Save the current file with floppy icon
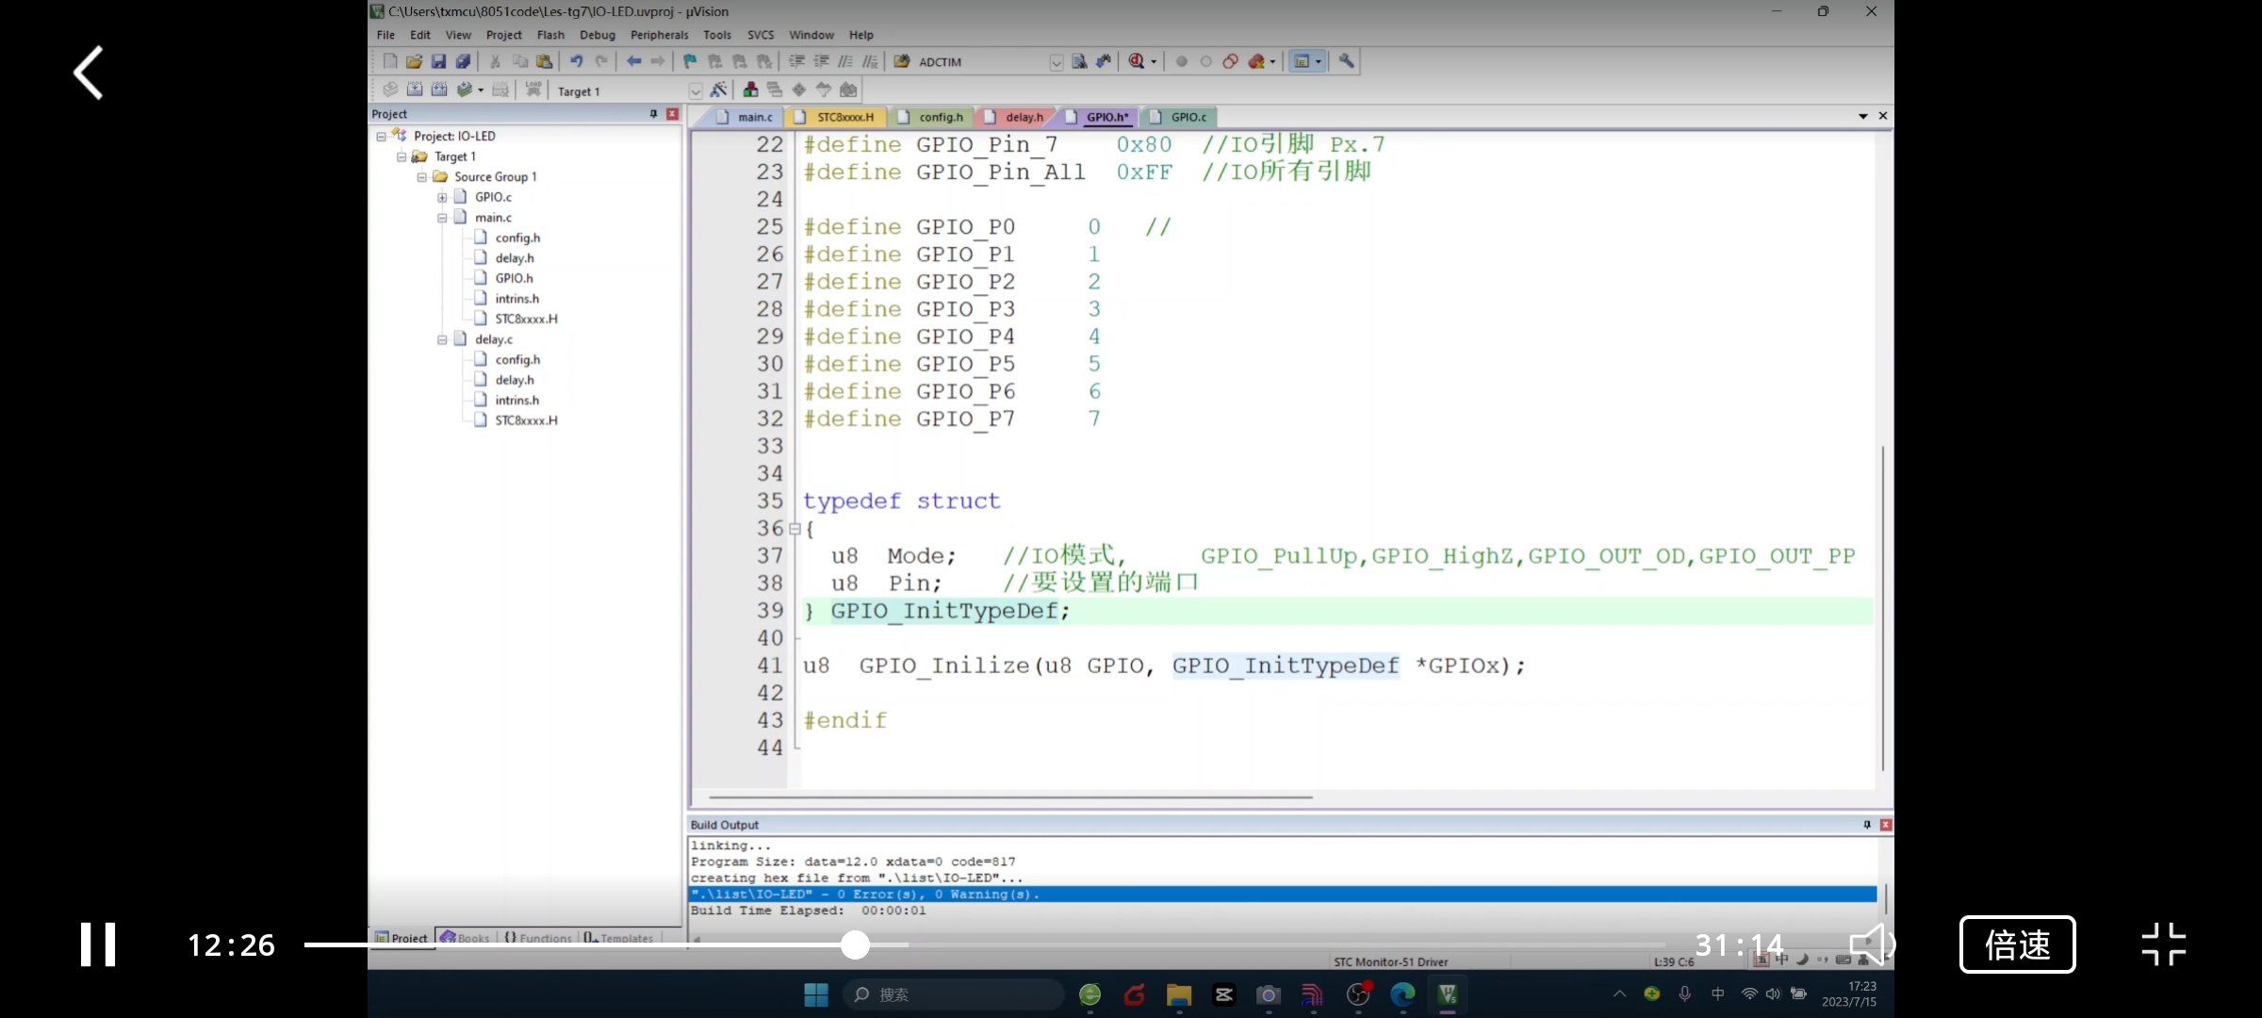Image resolution: width=2262 pixels, height=1018 pixels. click(438, 61)
